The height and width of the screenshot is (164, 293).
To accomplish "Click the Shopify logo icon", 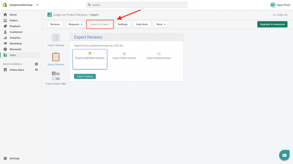I will pyautogui.click(x=5, y=5).
